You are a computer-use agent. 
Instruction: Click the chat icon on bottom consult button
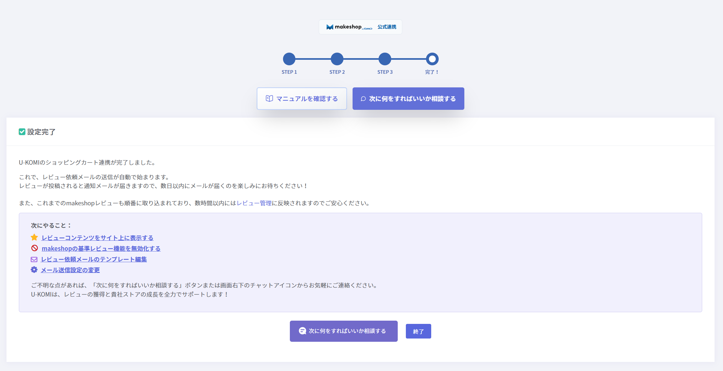302,331
